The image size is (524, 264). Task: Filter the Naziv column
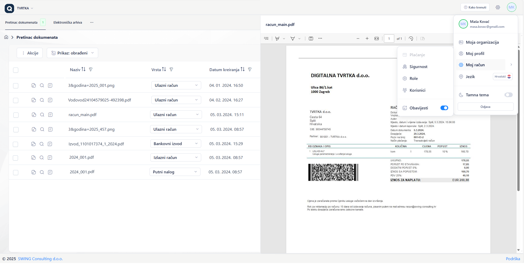(x=91, y=69)
